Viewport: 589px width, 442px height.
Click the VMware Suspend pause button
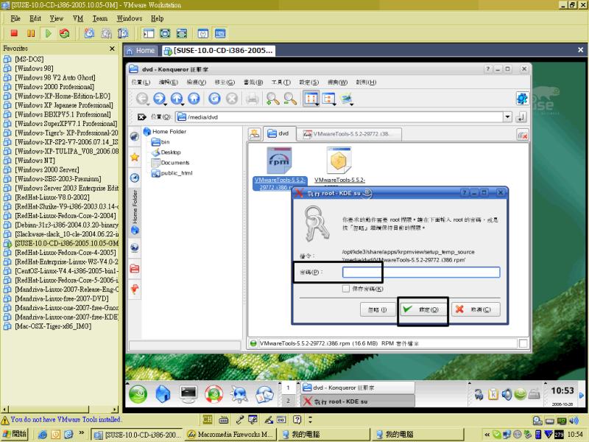click(31, 33)
